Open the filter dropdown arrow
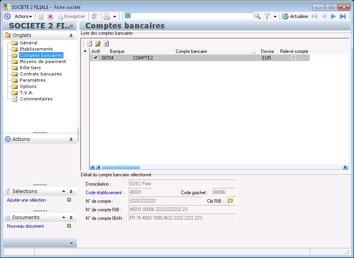 coord(275,17)
